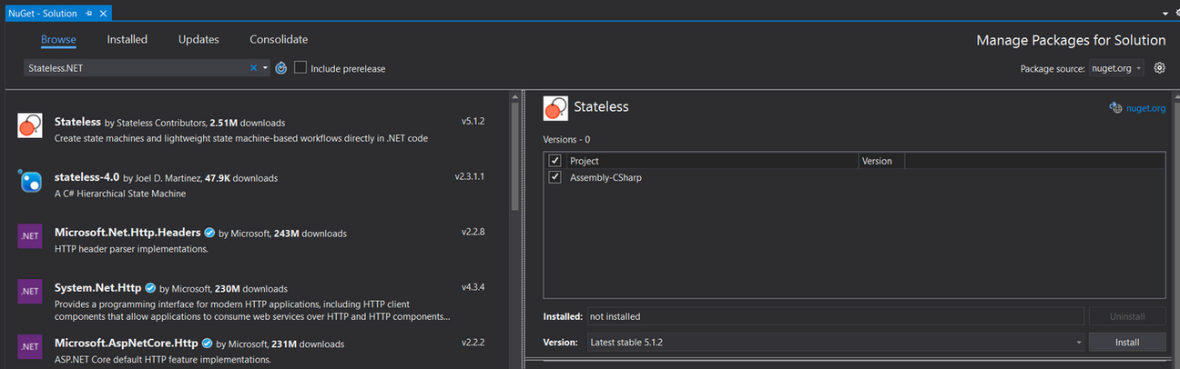Open the Consolidate tab

(279, 39)
